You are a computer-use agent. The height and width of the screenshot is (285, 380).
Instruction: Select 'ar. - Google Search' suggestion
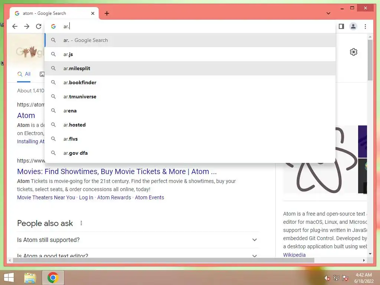pyautogui.click(x=190, y=40)
